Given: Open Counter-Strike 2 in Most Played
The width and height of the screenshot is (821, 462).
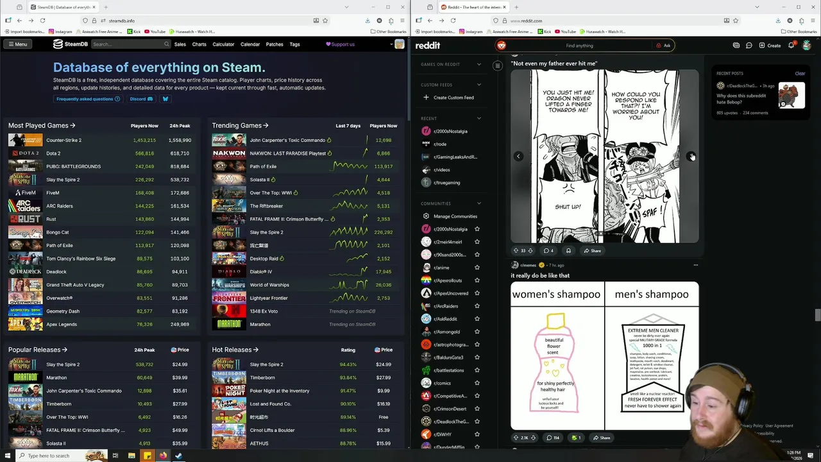Looking at the screenshot, I should coord(63,140).
